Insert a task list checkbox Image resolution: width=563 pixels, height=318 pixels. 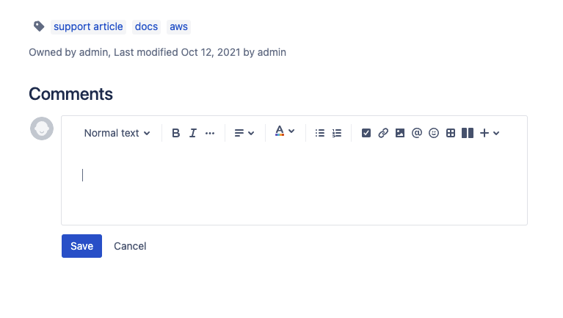click(366, 133)
